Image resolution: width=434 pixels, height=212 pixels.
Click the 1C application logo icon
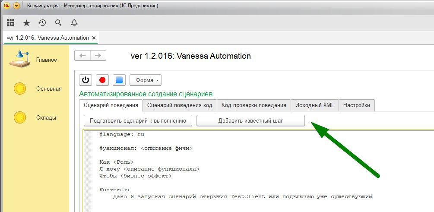tap(6, 6)
